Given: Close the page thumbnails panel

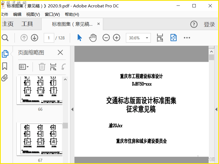Looking at the screenshot, I should click(x=60, y=52).
